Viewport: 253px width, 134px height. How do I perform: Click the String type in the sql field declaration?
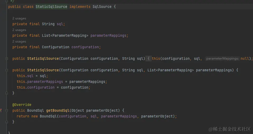pos(48,24)
